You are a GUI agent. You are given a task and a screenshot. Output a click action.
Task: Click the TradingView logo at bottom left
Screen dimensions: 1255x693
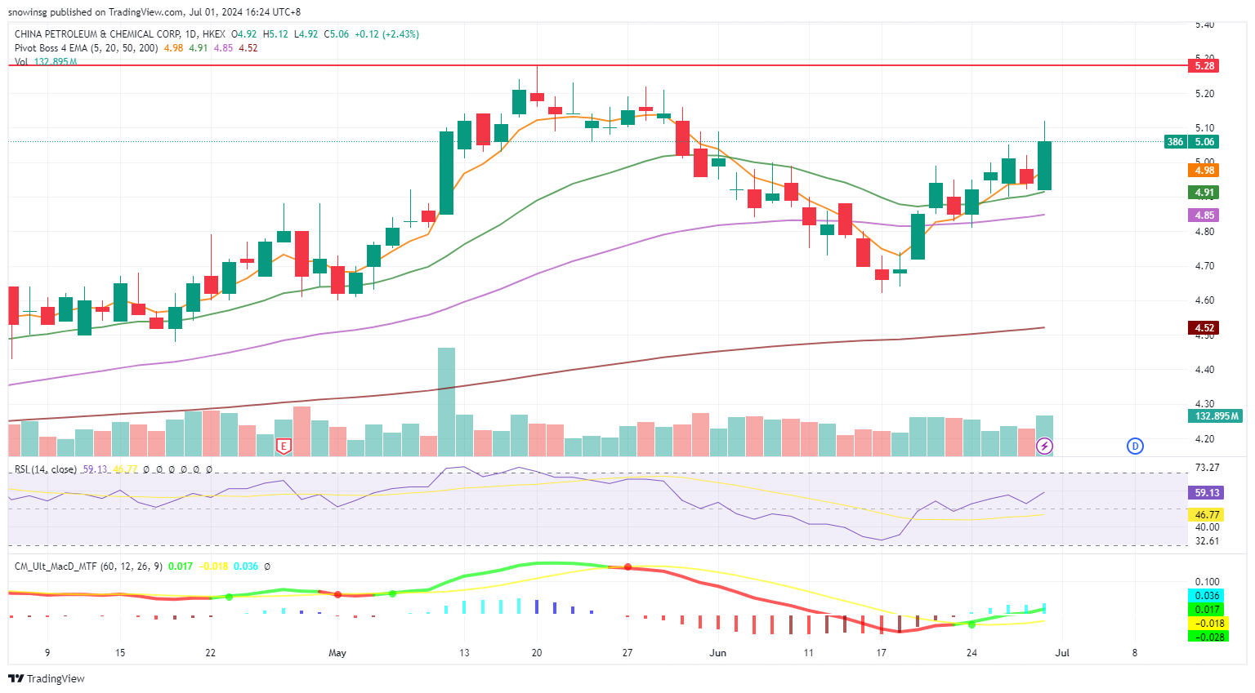(x=47, y=678)
